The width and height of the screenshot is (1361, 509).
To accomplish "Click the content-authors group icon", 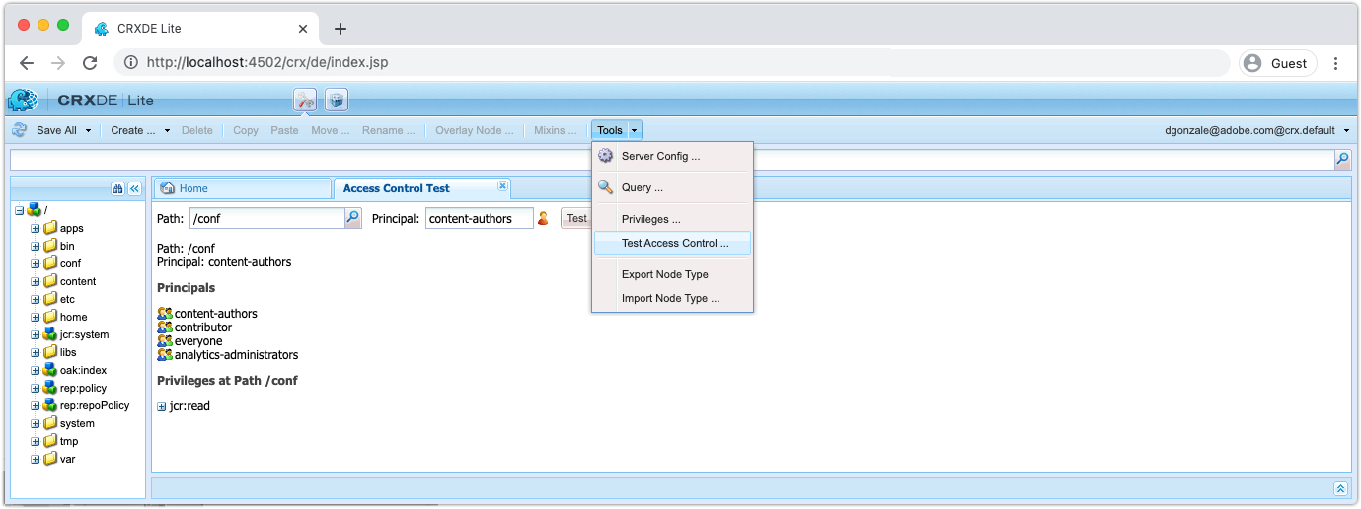I will (165, 314).
